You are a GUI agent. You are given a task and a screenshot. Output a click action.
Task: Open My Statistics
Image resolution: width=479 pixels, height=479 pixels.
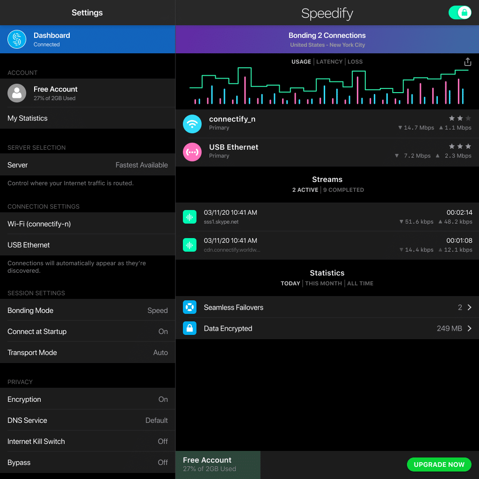87,118
